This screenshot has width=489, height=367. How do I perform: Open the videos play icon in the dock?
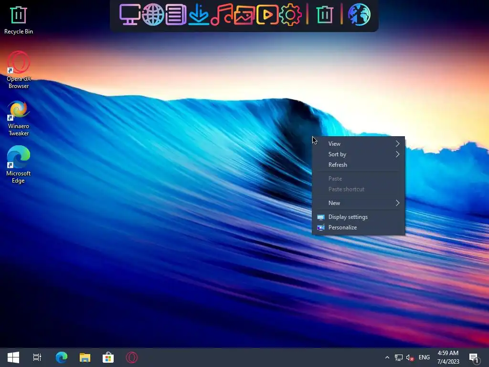267,14
